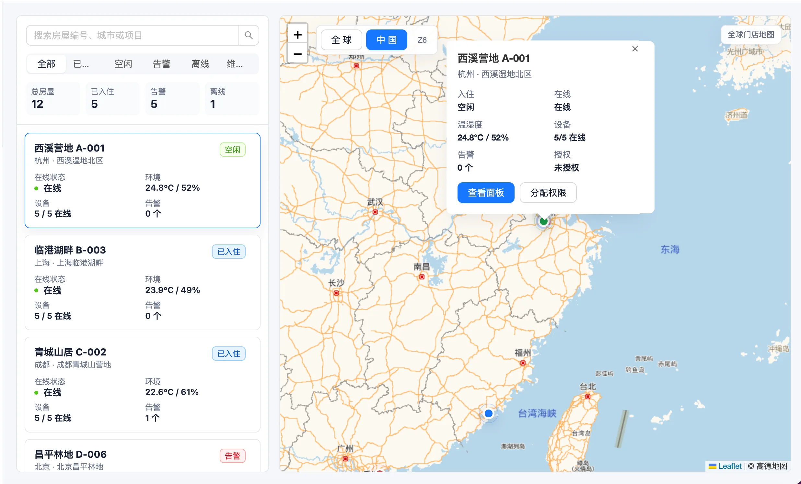This screenshot has height=484, width=801.
Task: Click the Z6 zoom level indicator
Action: (x=422, y=40)
